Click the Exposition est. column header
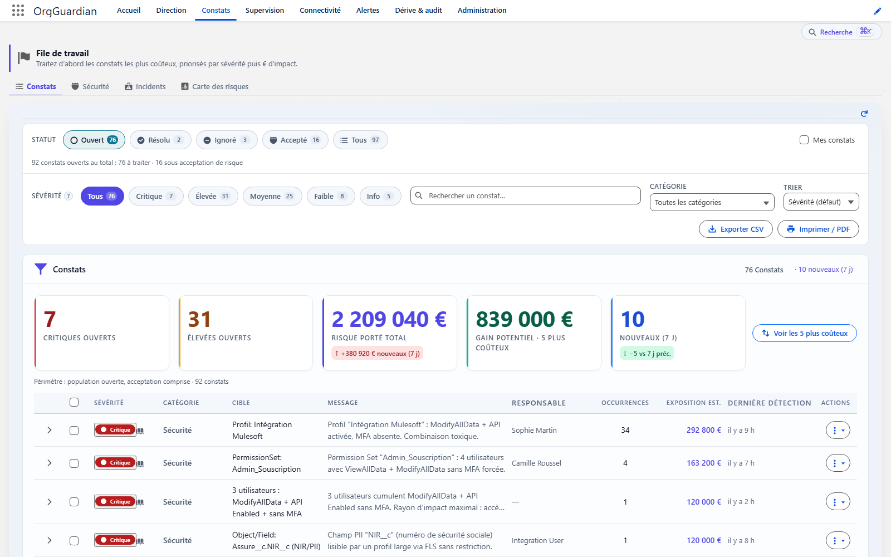 pos(693,403)
